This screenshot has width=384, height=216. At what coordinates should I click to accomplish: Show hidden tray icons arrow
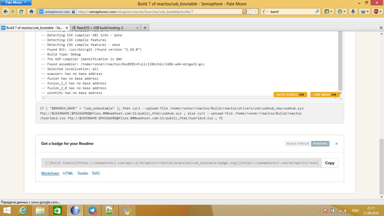pos(319,211)
